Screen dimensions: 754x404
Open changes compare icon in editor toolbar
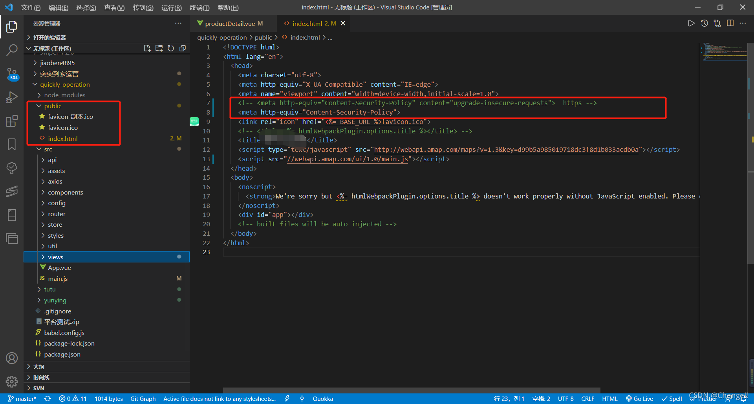coord(717,24)
